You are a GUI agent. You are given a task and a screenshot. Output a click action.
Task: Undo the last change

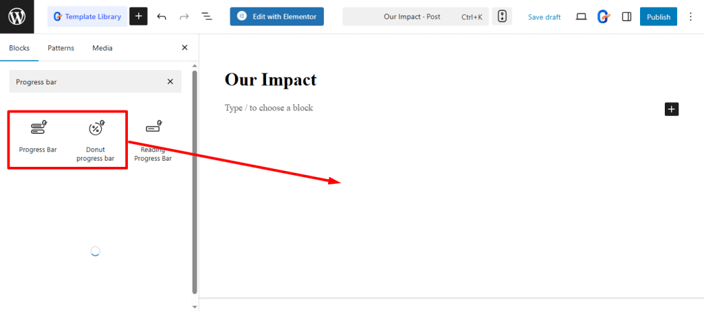pos(162,16)
